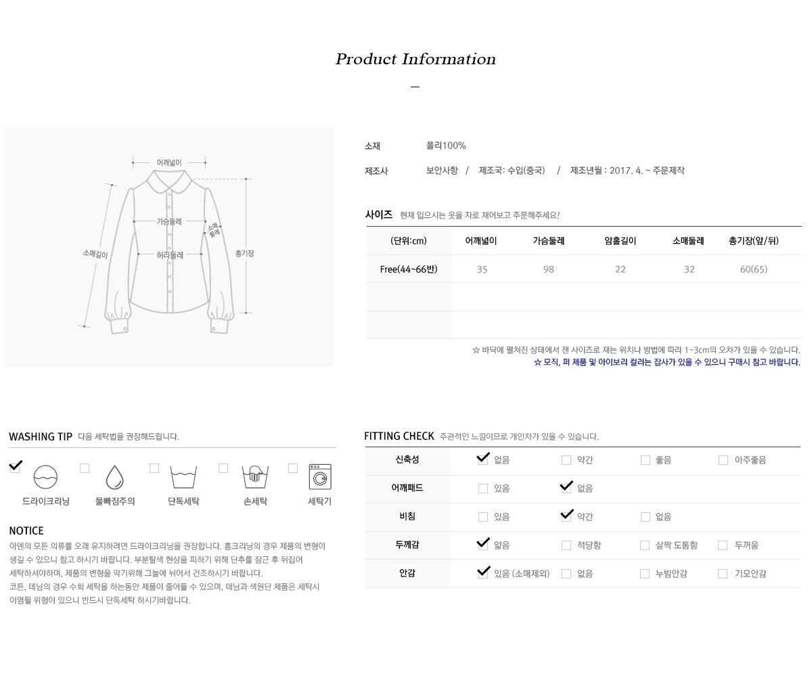The image size is (812, 678).
Task: Click the dry cleaning (드라이크리닝) icon
Action: pyautogui.click(x=45, y=477)
